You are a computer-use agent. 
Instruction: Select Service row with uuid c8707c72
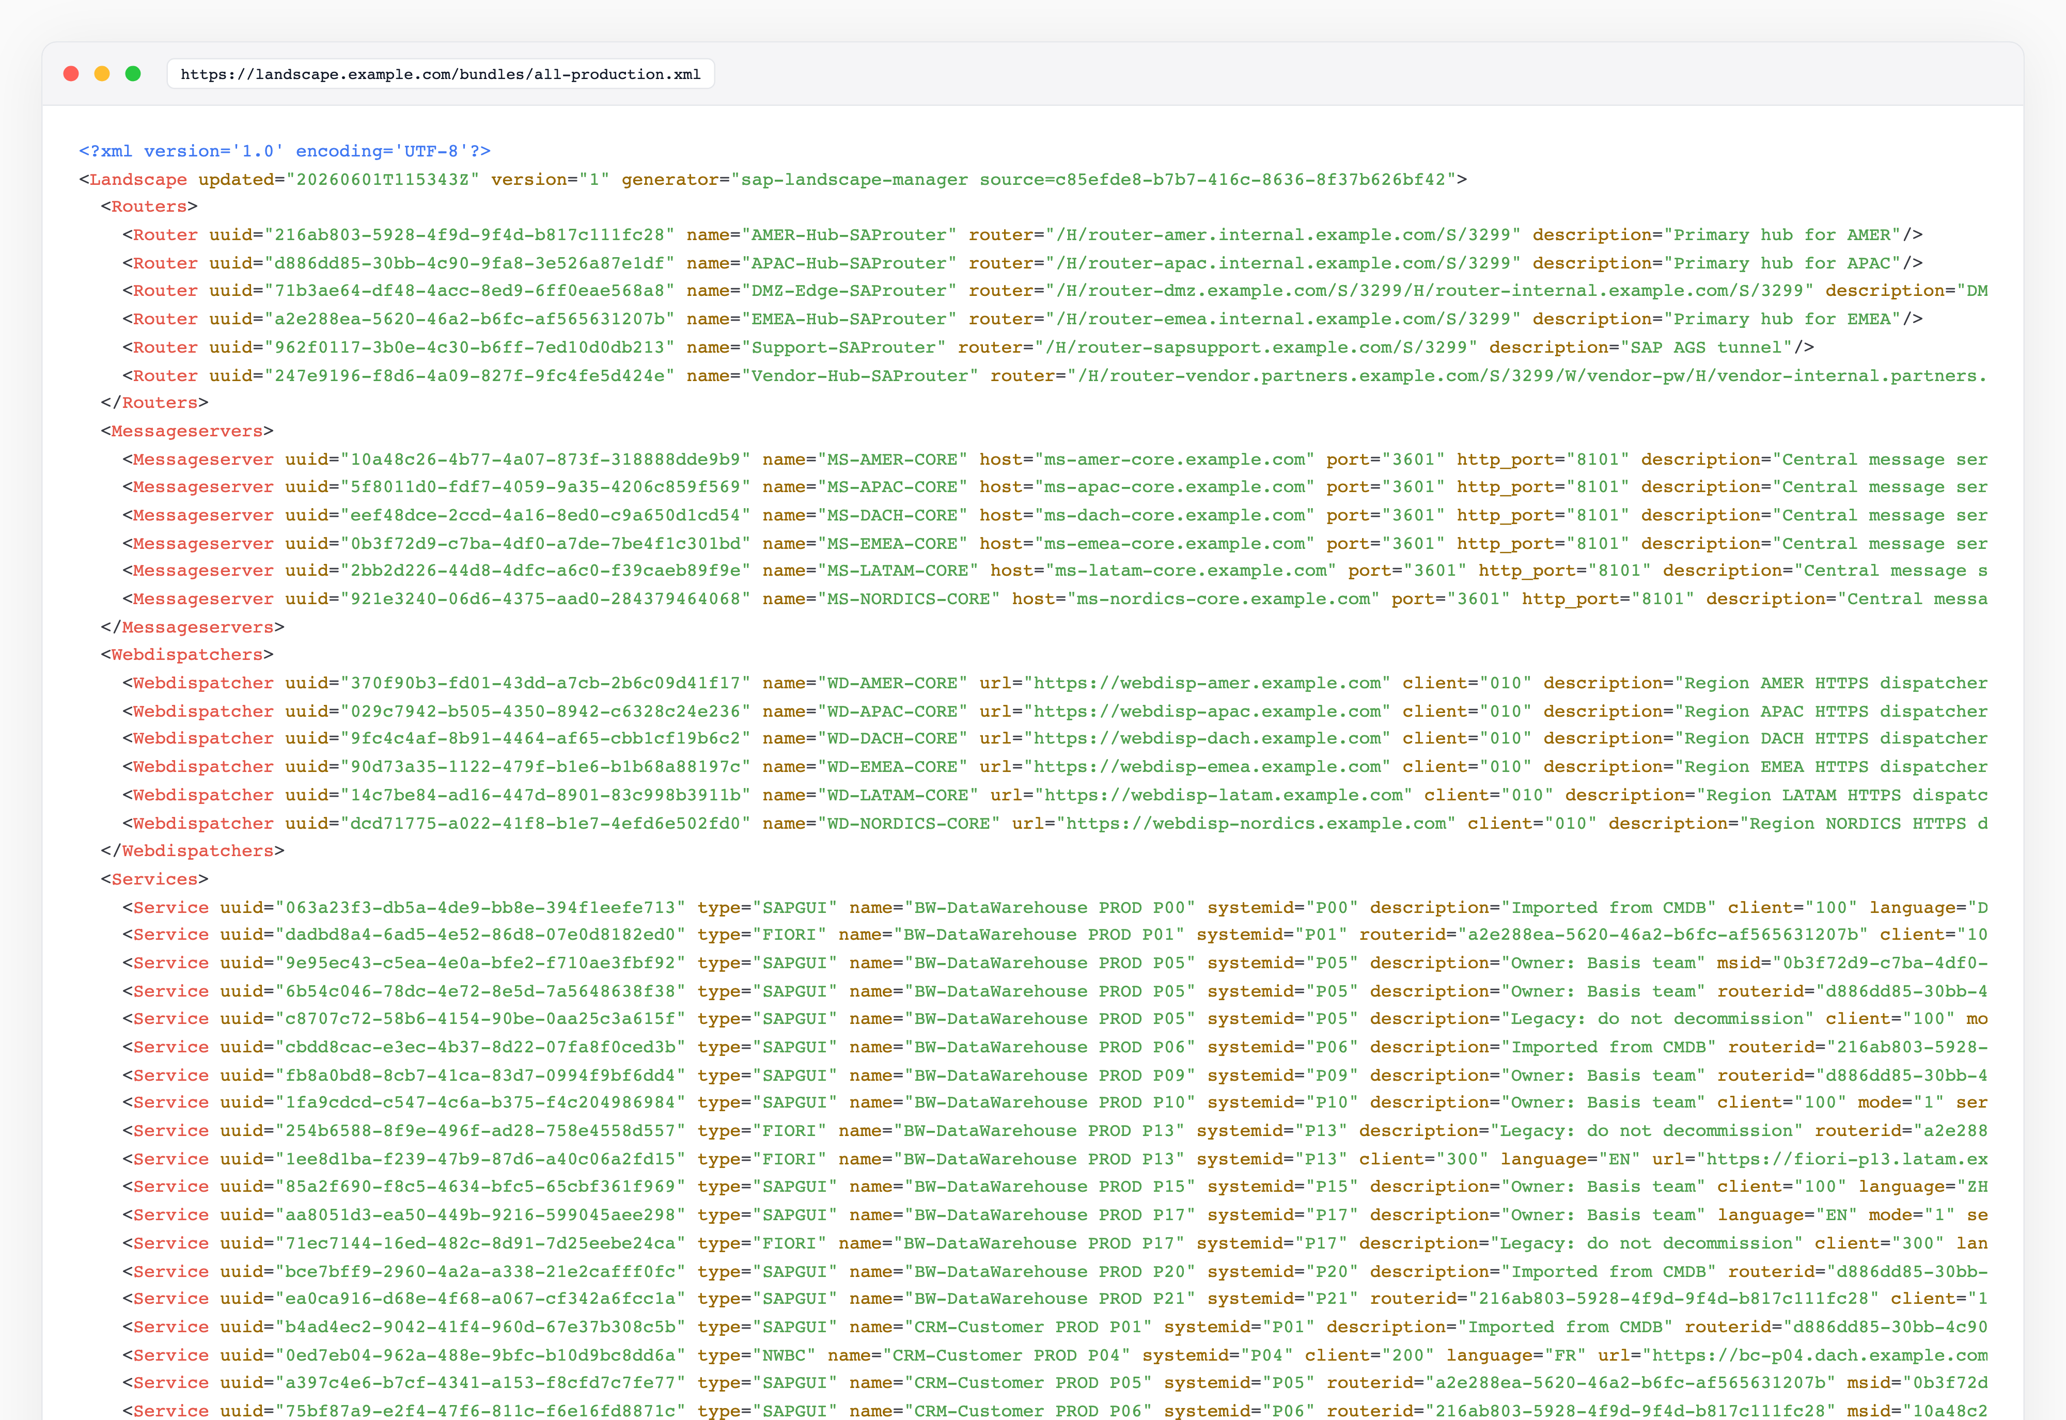(1054, 1019)
